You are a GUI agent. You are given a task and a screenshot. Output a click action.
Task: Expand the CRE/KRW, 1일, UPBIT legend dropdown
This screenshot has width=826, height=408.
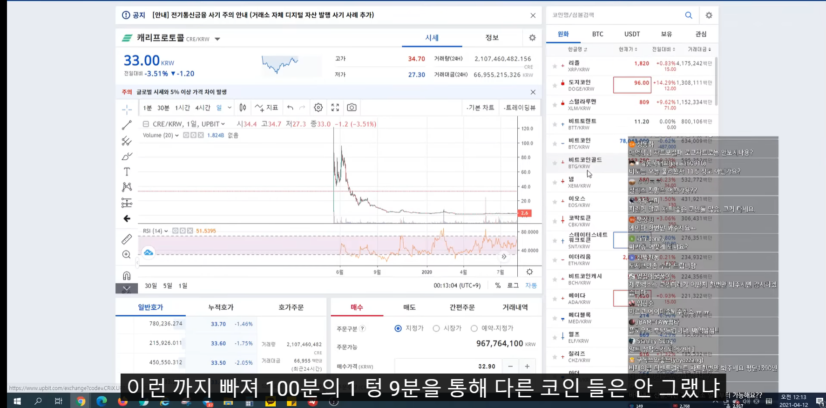click(x=223, y=124)
